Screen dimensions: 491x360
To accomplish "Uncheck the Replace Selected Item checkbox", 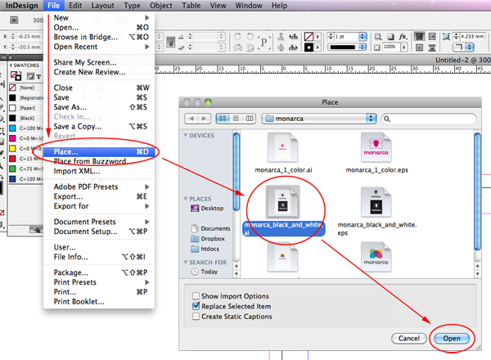I will tap(196, 306).
